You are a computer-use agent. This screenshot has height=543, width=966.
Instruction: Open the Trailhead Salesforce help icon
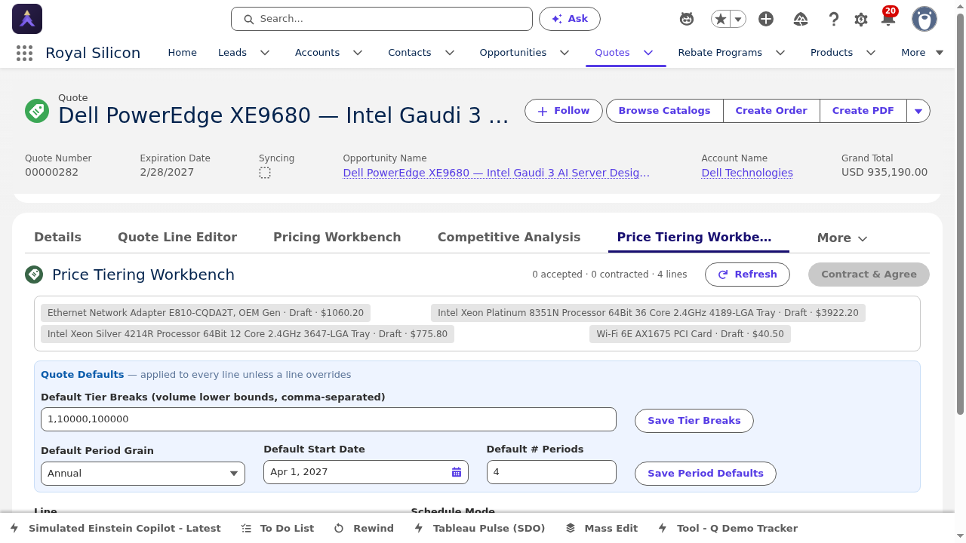coord(801,19)
